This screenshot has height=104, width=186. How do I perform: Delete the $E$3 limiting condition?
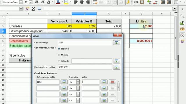[112, 82]
